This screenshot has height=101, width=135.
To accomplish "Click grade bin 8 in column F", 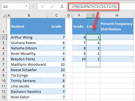I will [x=79, y=48].
